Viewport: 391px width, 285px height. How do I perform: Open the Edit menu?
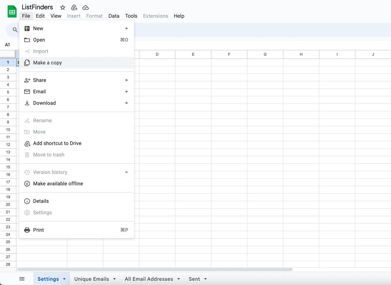click(x=40, y=16)
